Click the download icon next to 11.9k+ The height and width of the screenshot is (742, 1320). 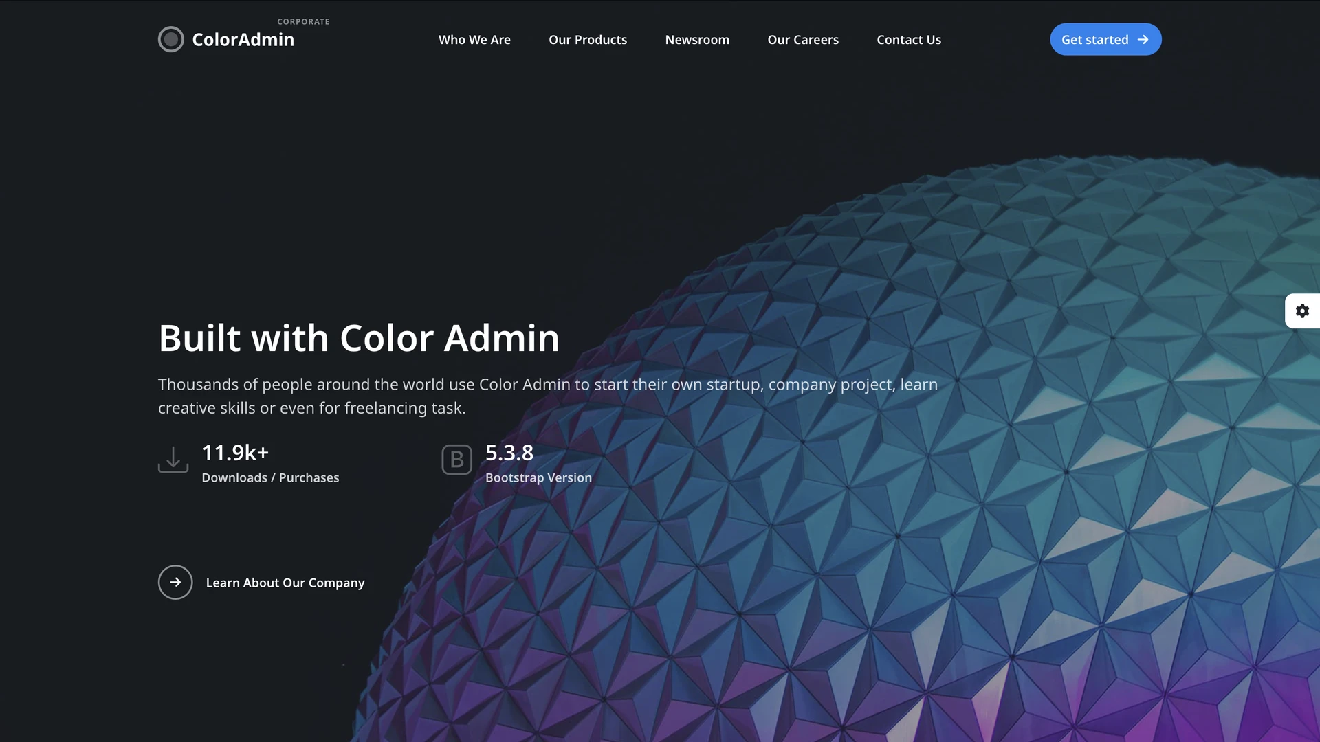point(173,460)
